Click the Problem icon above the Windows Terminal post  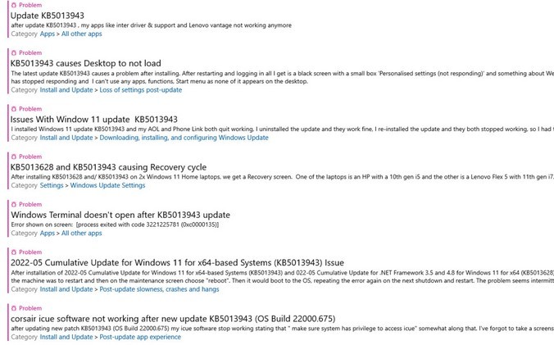(13, 205)
